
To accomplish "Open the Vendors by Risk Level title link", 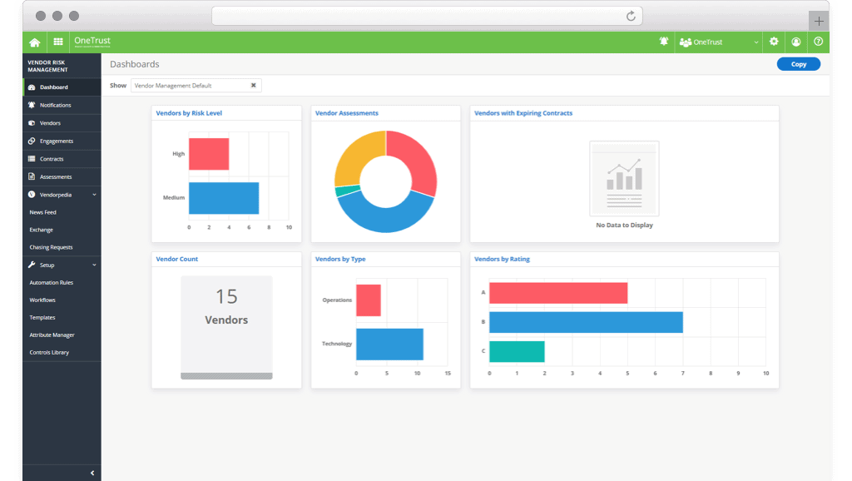I will click(x=189, y=113).
